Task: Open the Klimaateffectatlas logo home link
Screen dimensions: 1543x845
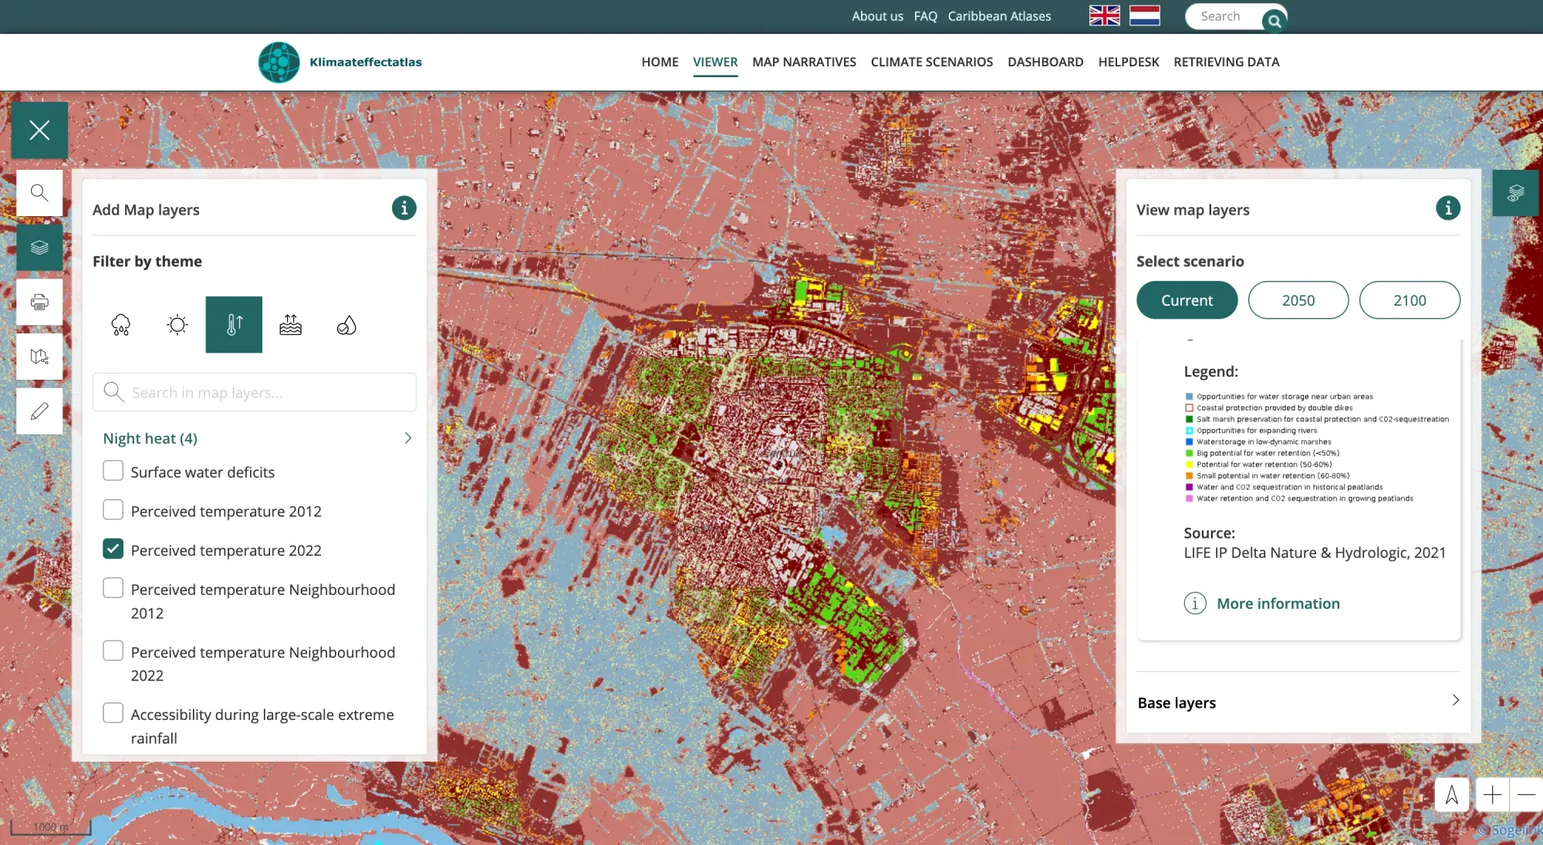Action: 340,62
